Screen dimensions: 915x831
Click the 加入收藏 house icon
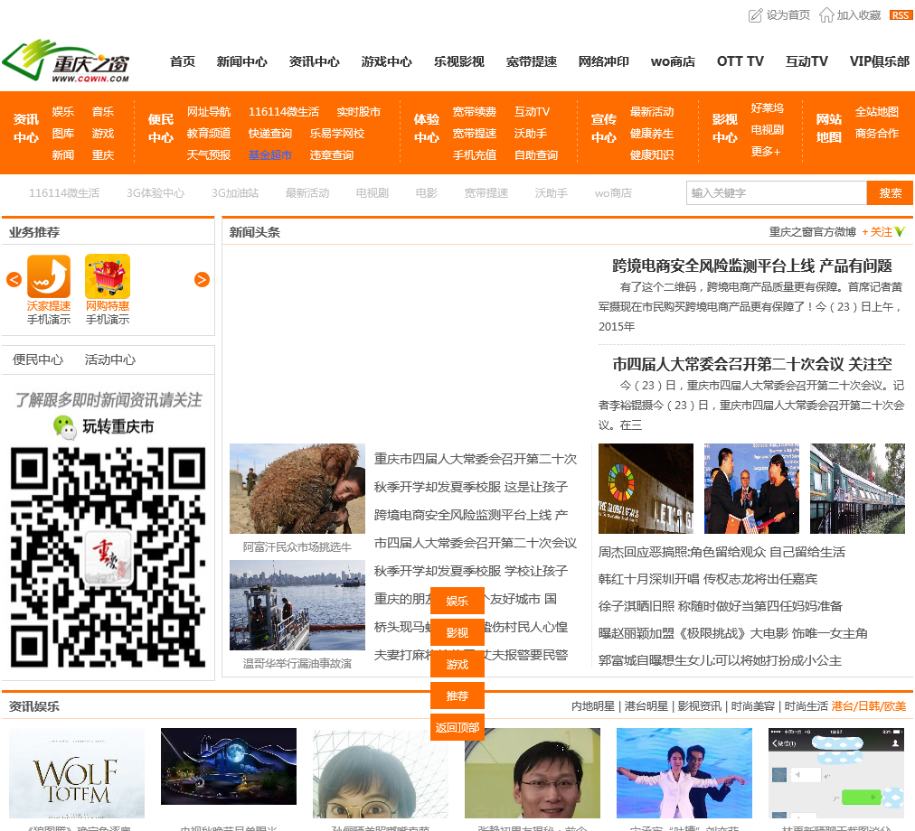pos(825,15)
